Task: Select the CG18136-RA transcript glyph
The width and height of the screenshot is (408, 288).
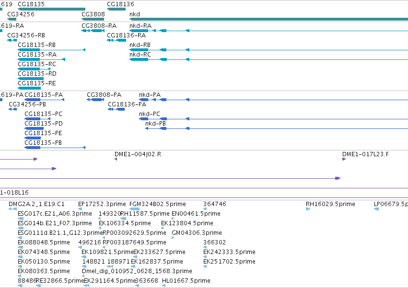Action: [x=117, y=40]
